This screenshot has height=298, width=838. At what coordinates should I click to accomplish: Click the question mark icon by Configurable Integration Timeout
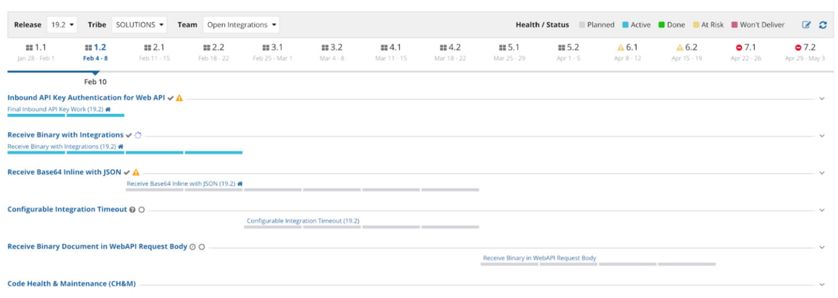[132, 210]
